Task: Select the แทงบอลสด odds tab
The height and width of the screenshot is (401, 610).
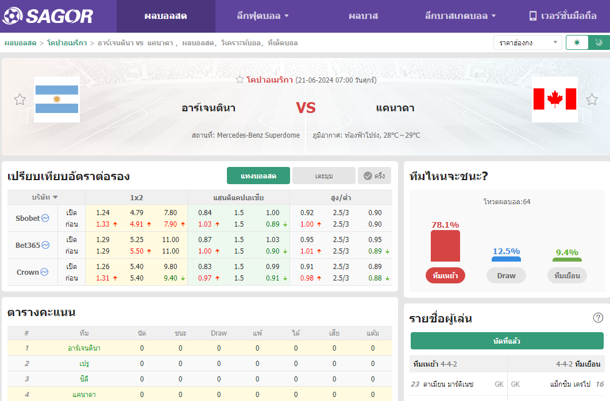Action: [258, 176]
